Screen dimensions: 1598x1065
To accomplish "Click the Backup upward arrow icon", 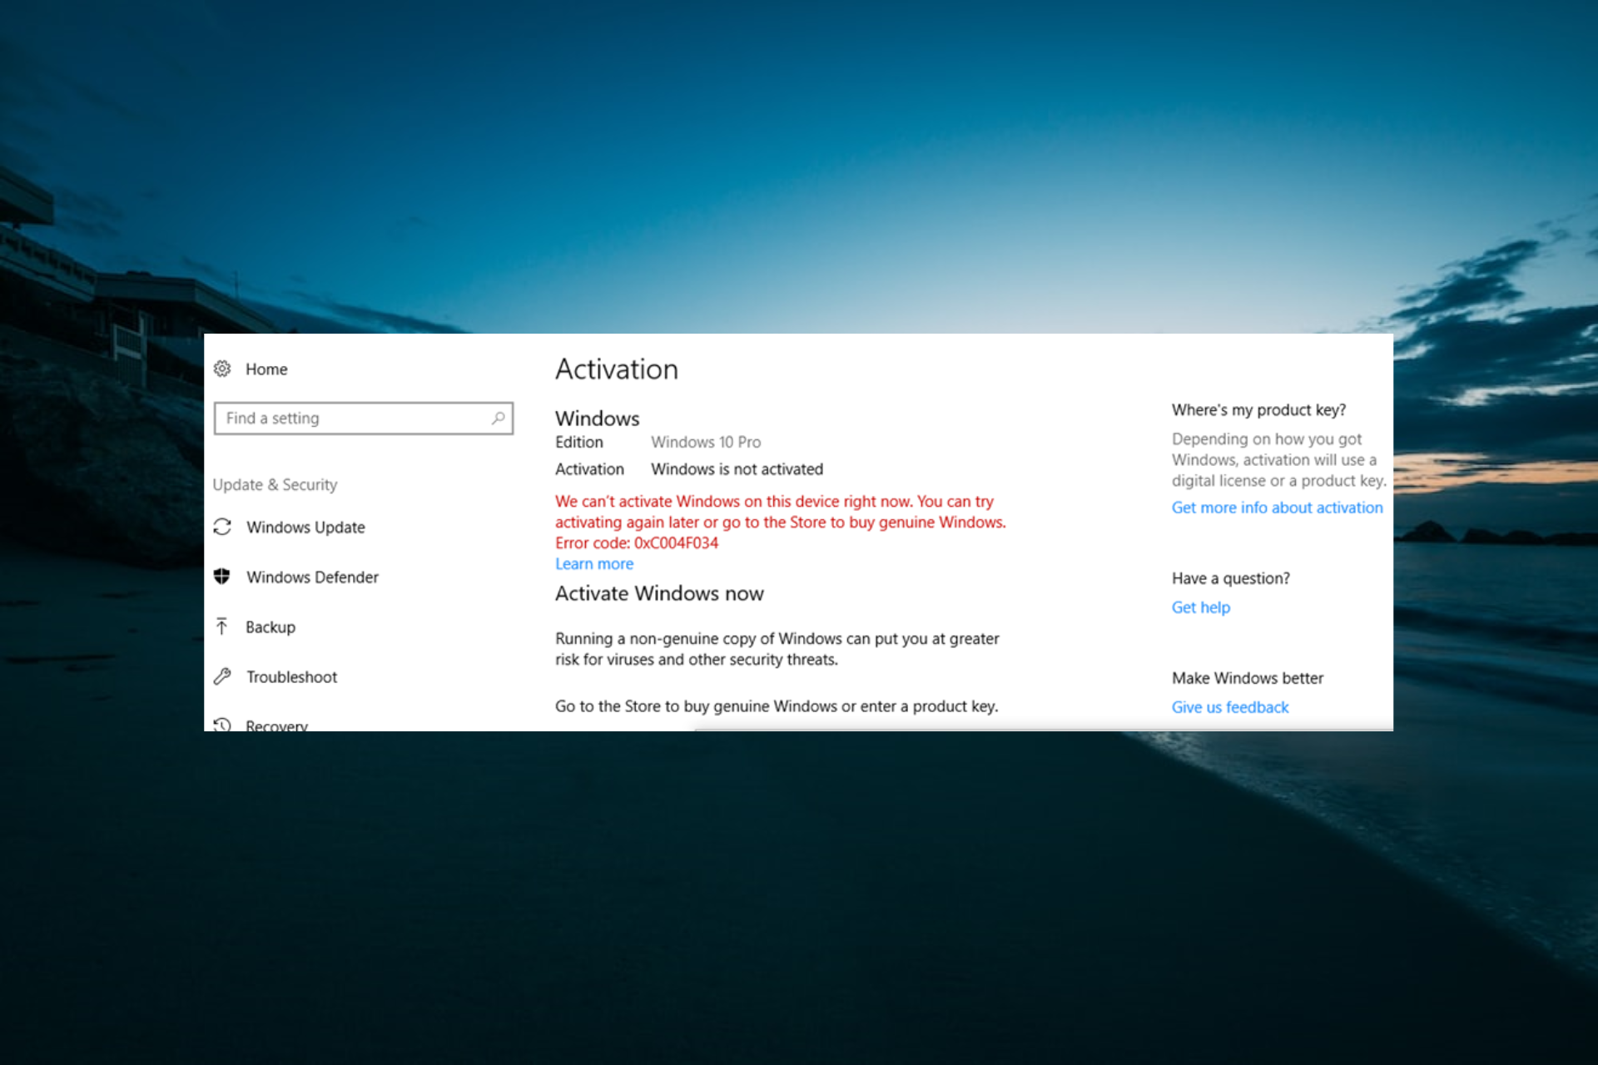I will (x=221, y=626).
